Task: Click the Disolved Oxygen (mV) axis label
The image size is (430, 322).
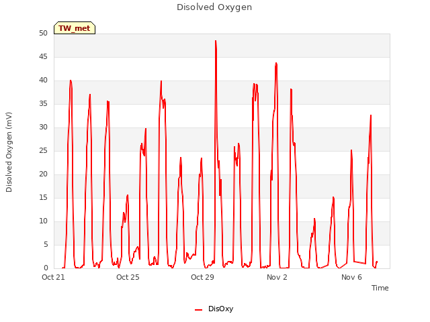Action: pos(9,152)
